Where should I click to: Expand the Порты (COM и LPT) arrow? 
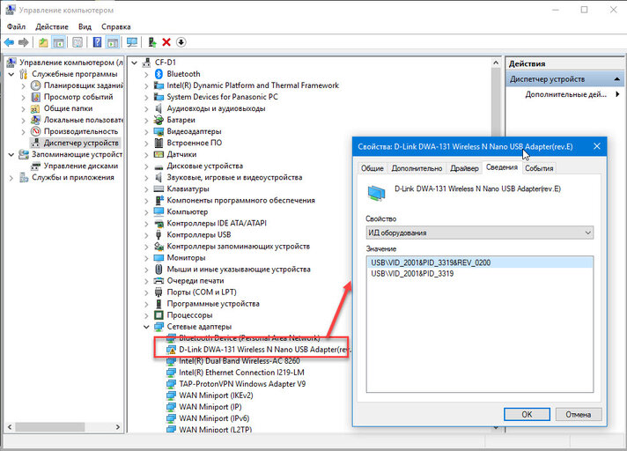[x=146, y=292]
